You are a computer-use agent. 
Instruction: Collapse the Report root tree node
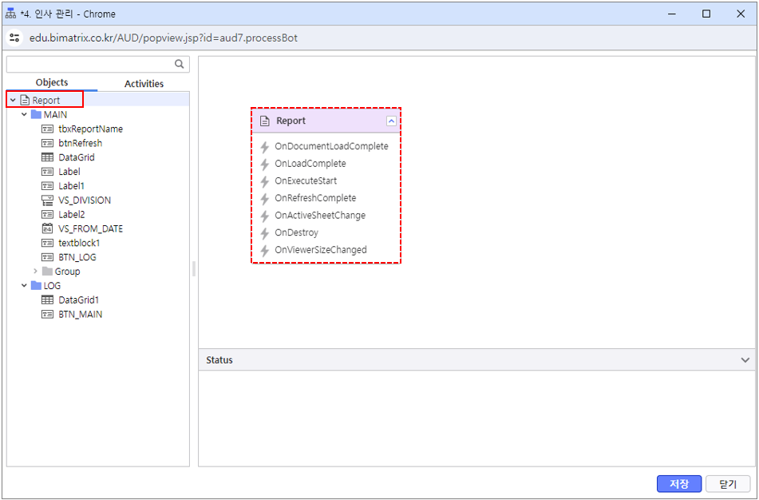pyautogui.click(x=13, y=101)
